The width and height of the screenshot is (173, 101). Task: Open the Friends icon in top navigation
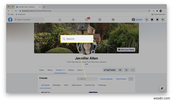click(x=73, y=20)
